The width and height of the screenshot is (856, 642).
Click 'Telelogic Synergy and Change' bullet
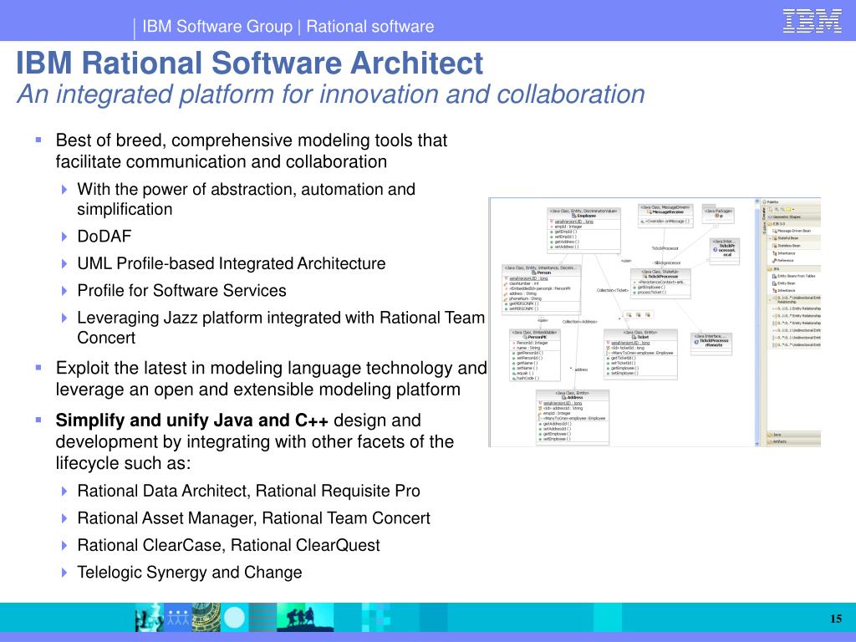[x=190, y=572]
